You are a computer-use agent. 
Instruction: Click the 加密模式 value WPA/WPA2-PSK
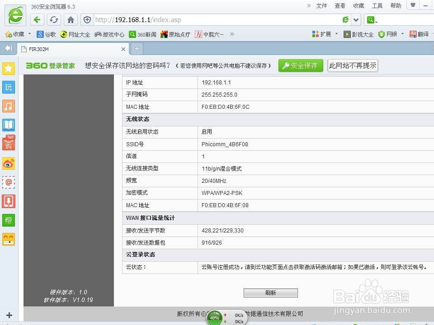pos(222,193)
